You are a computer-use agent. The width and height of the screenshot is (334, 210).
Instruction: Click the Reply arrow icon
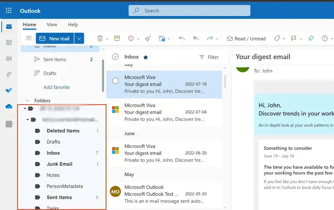click(x=182, y=38)
